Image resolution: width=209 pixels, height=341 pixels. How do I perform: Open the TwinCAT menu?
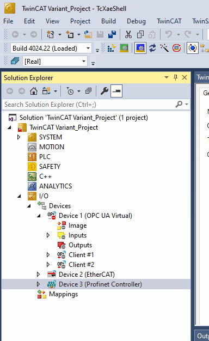169,21
